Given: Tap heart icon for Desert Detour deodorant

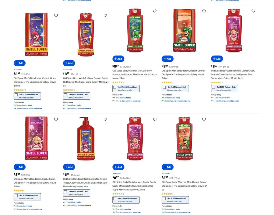Looking at the screenshot, I should tap(204, 11).
